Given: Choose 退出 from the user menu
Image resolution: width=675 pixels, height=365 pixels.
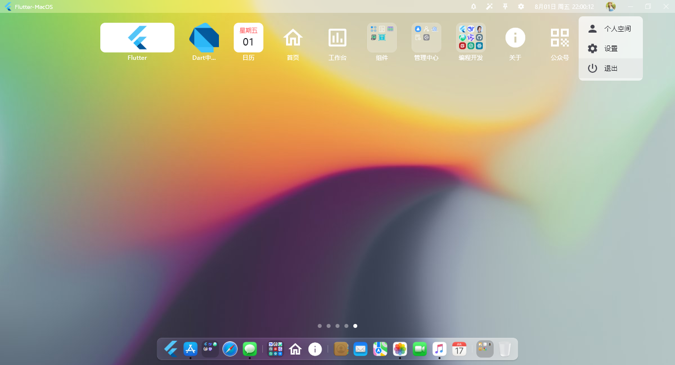Looking at the screenshot, I should click(611, 68).
